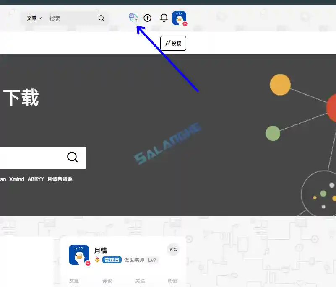This screenshot has height=287, width=336.
Task: Open the 月情自留地 tag link
Action: [x=60, y=179]
